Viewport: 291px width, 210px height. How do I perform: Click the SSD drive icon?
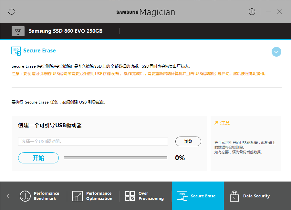[18, 31]
